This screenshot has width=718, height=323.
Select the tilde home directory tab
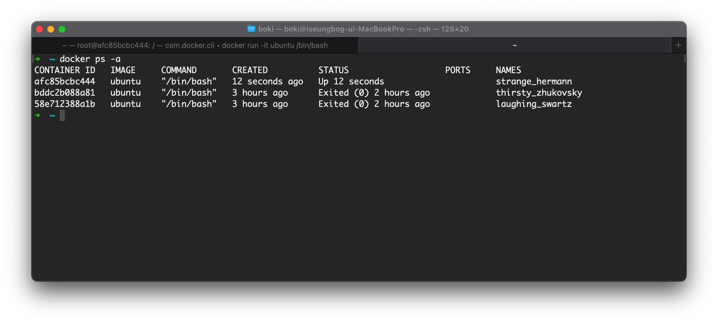point(515,45)
